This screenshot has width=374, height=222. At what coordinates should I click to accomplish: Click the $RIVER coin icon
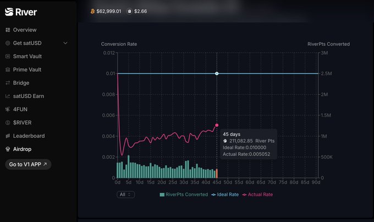pyautogui.click(x=8, y=123)
